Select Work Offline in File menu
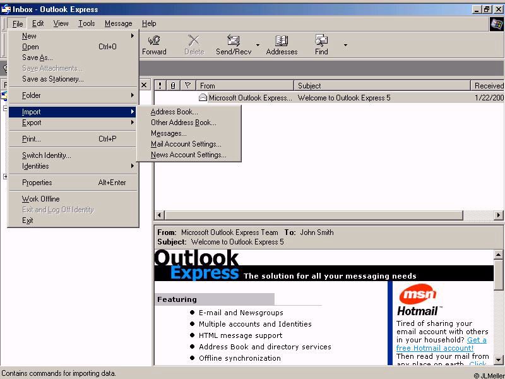 pos(41,199)
